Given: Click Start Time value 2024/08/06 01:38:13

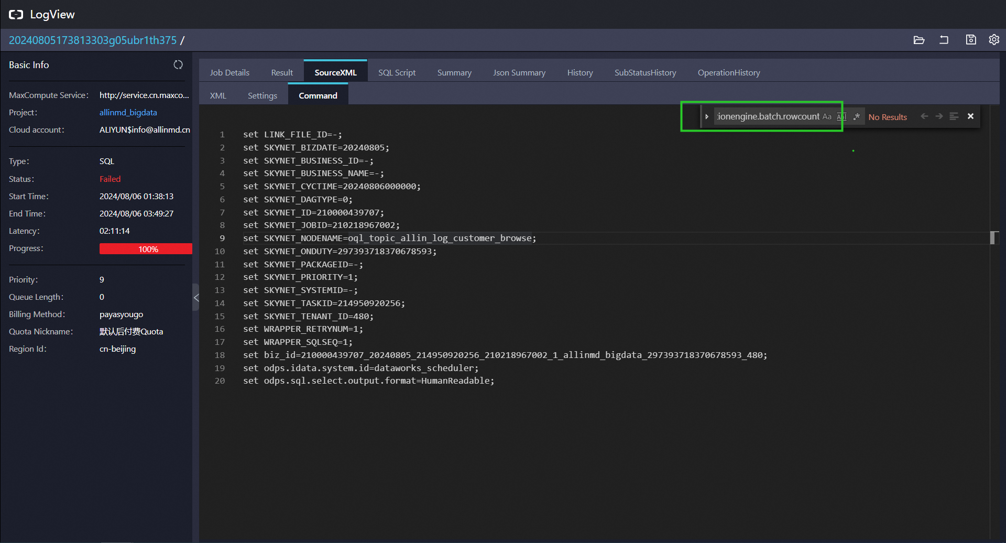Looking at the screenshot, I should point(136,196).
